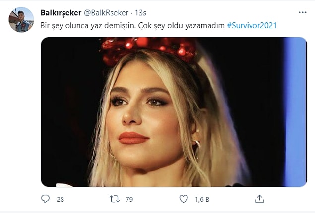Image resolution: width=315 pixels, height=213 pixels.
Task: Click the blue light strip at photo edge
Action: 295,112
